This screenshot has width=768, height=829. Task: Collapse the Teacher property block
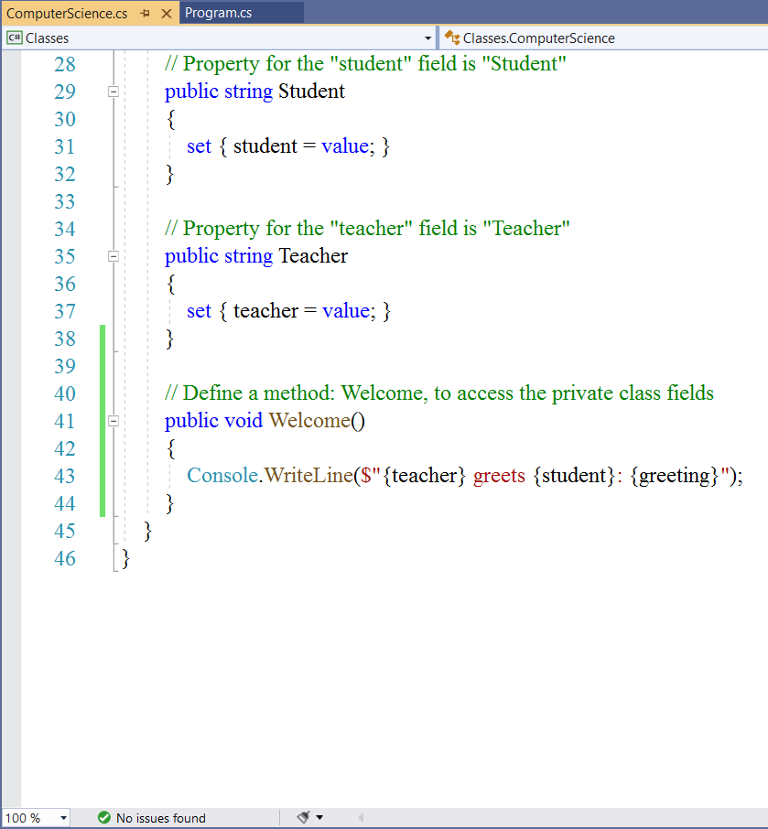coord(114,256)
